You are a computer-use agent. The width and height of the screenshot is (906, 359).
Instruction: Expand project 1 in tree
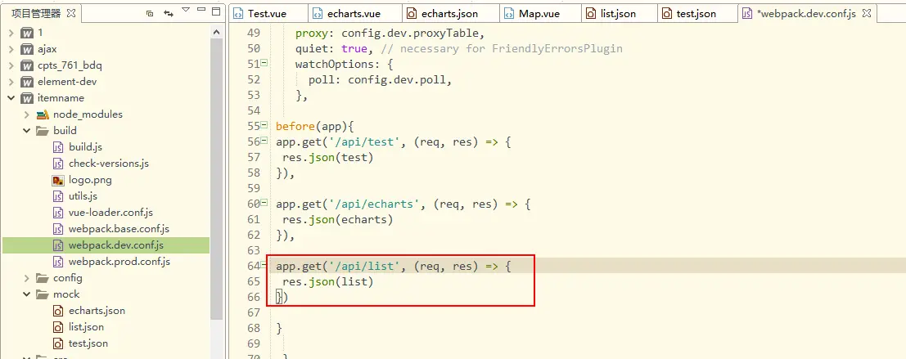coord(11,33)
